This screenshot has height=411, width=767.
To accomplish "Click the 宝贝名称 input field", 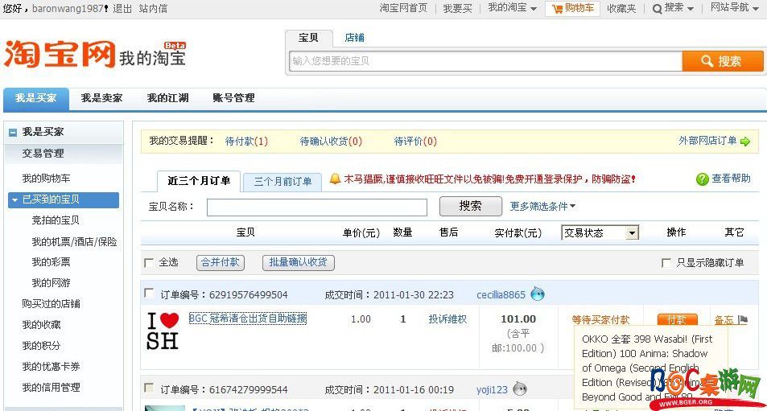I will click(317, 208).
